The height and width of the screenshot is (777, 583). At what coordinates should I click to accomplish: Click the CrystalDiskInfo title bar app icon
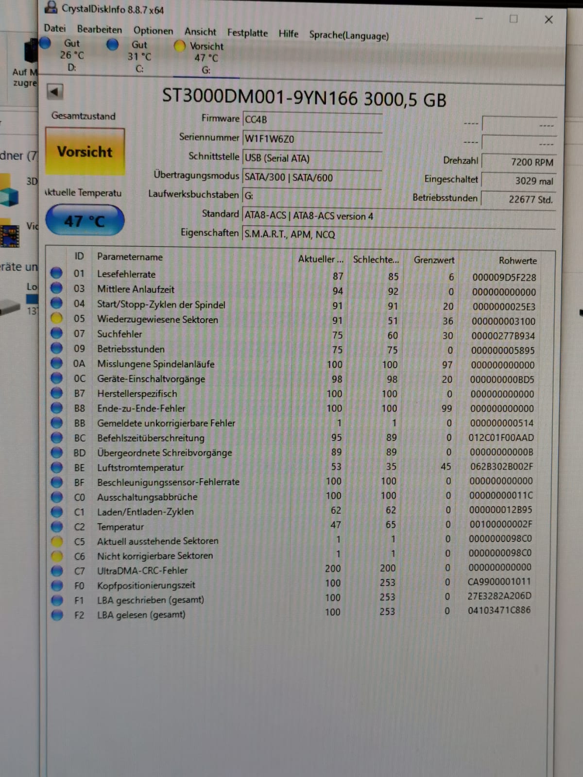coord(51,7)
